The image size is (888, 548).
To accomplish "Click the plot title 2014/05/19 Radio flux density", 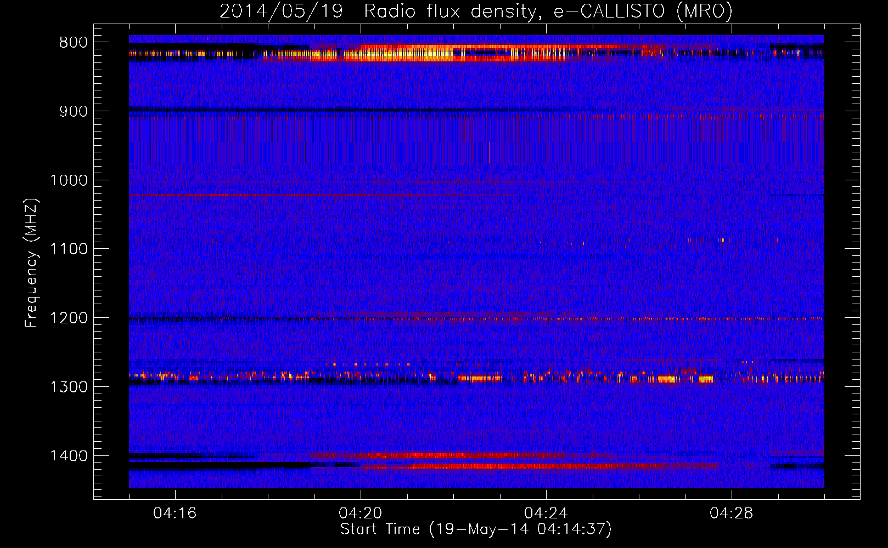I will pyautogui.click(x=476, y=11).
